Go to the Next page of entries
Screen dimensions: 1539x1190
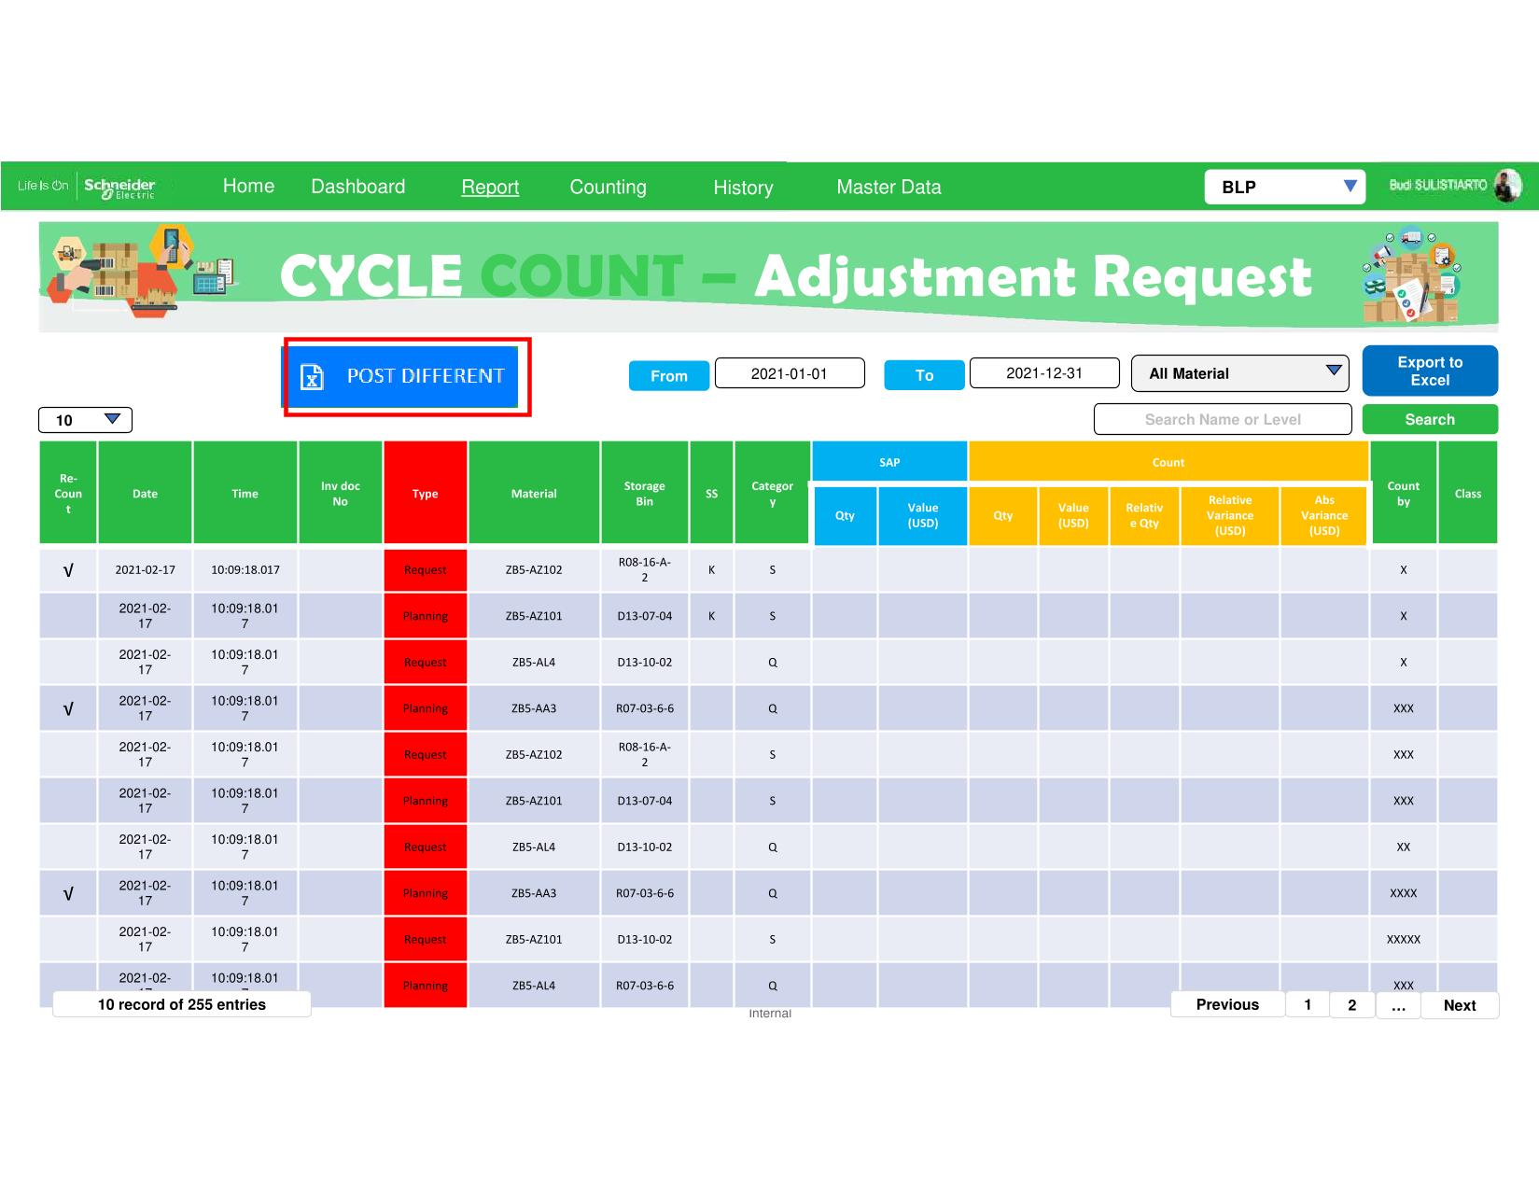pos(1459,1005)
